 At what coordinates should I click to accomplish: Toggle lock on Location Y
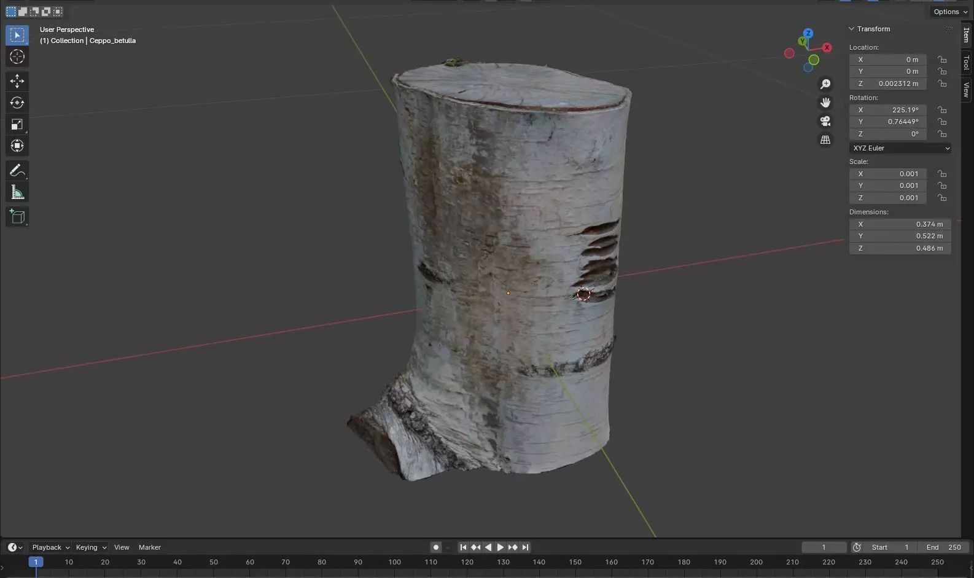click(x=941, y=71)
